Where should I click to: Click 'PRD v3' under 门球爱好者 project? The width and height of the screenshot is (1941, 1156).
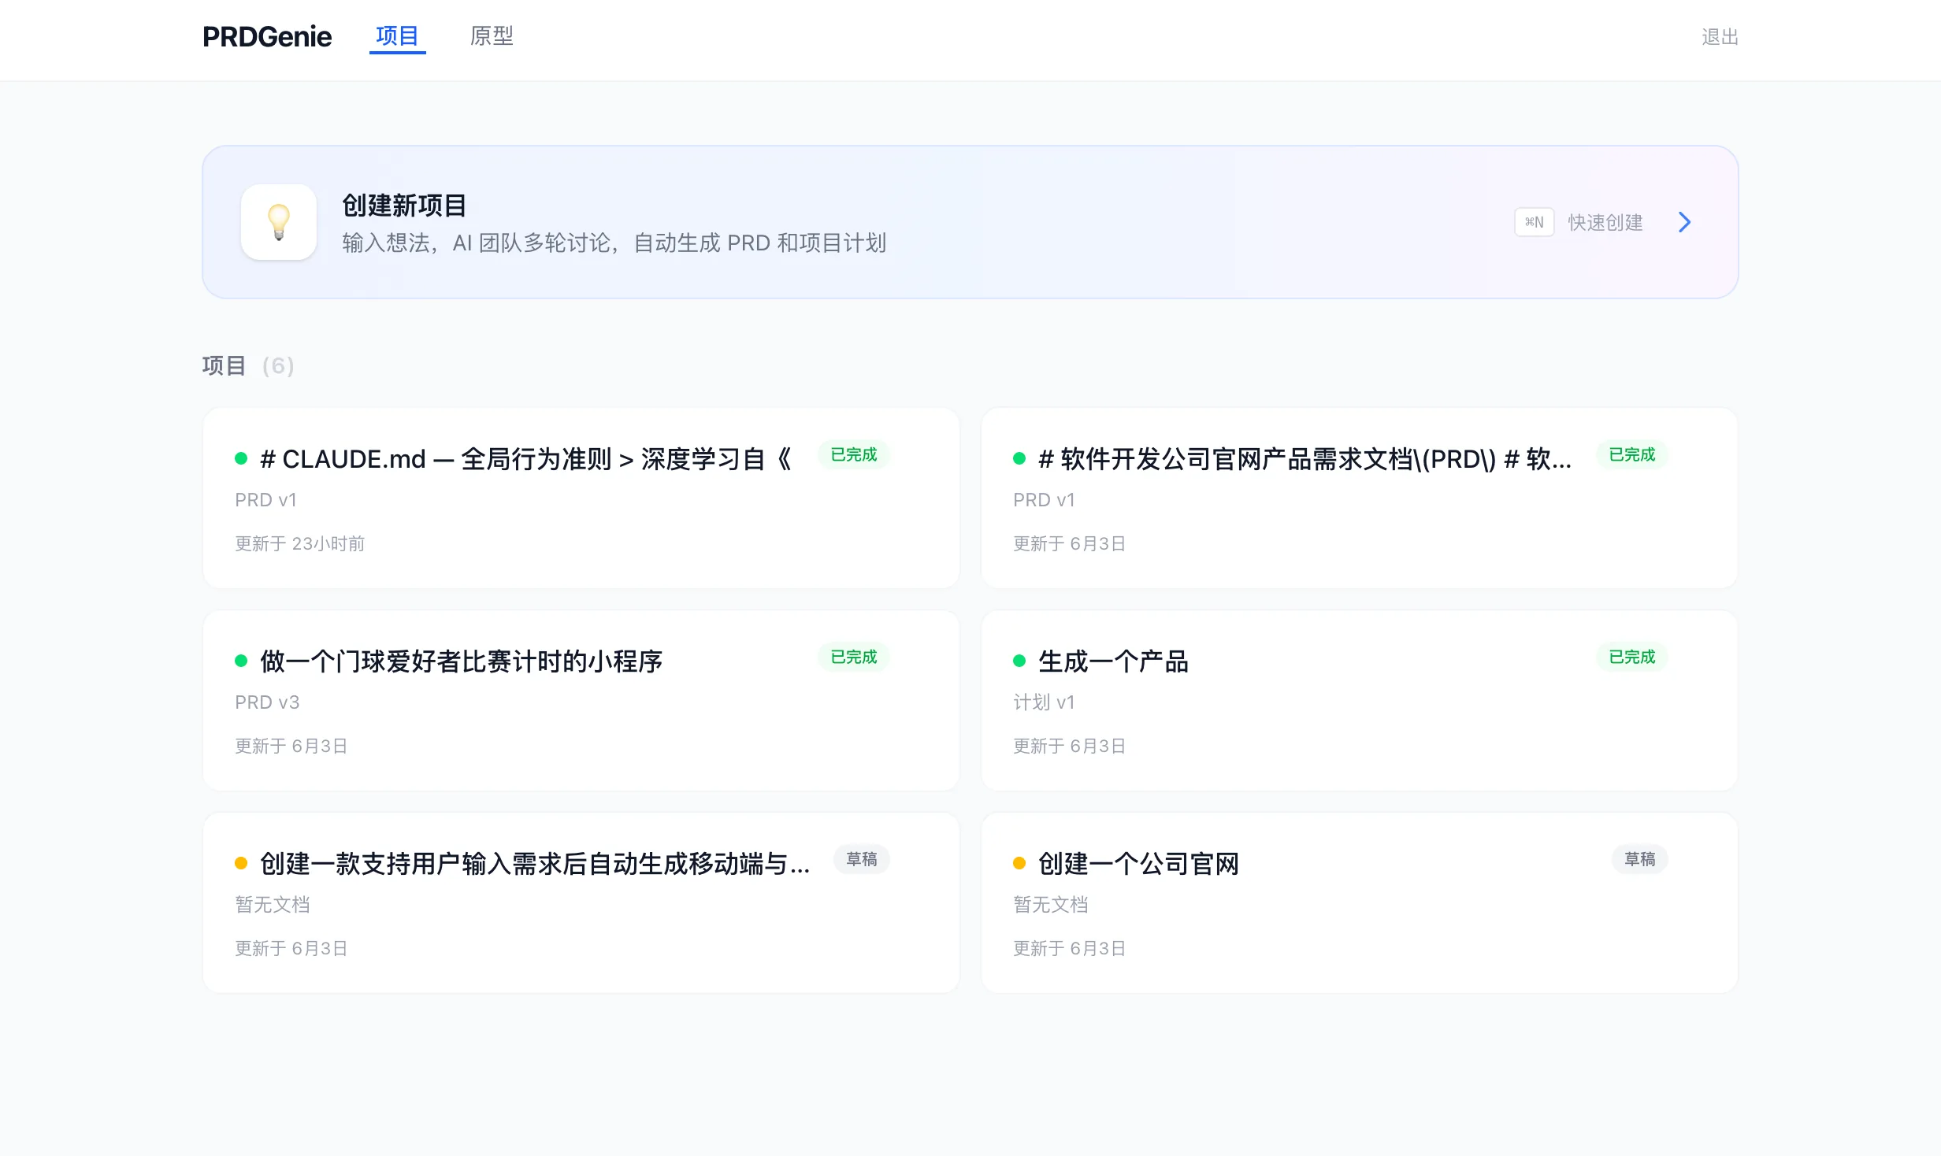tap(267, 702)
